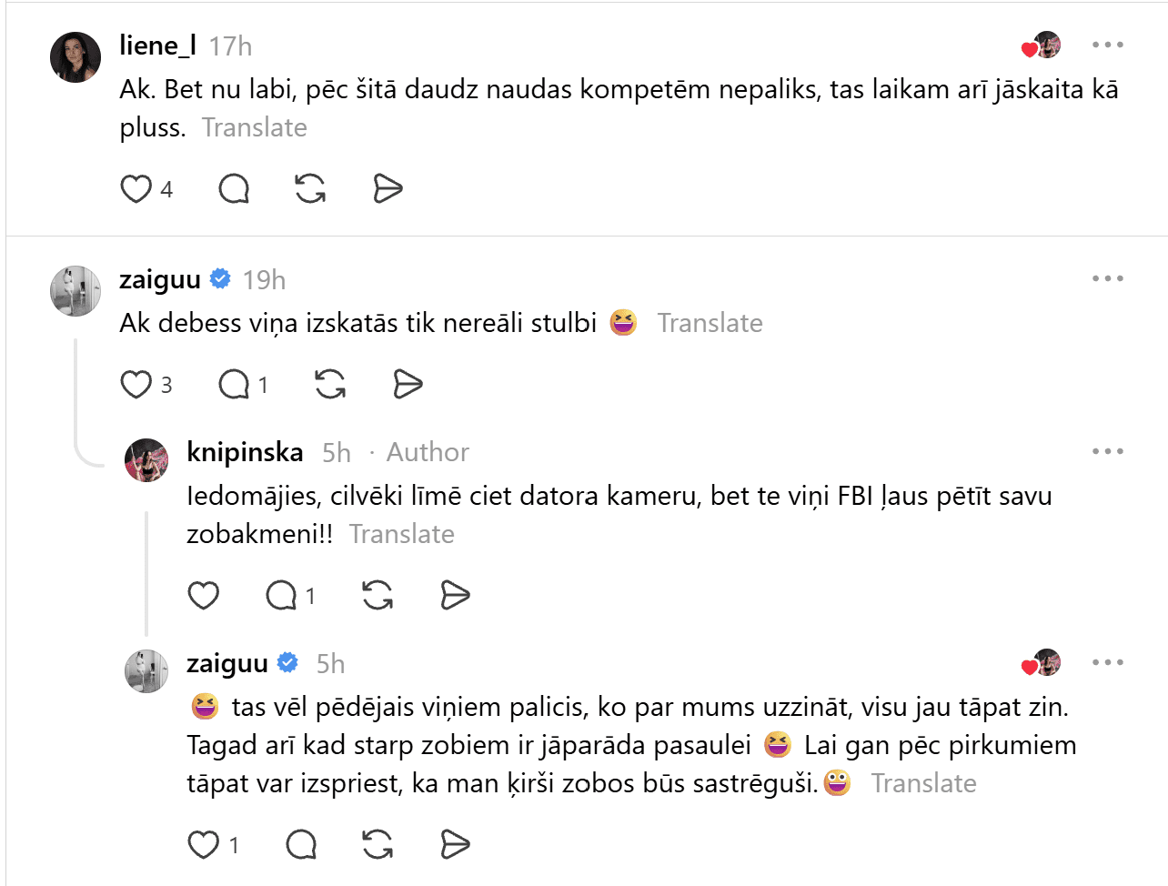This screenshot has width=1168, height=886.
Task: Open more options for liene_l's comment
Action: tap(1108, 45)
